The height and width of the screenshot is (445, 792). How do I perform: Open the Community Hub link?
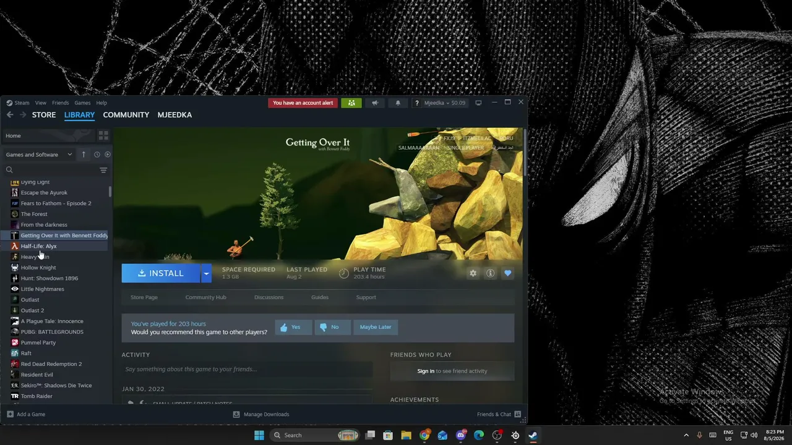(x=206, y=297)
